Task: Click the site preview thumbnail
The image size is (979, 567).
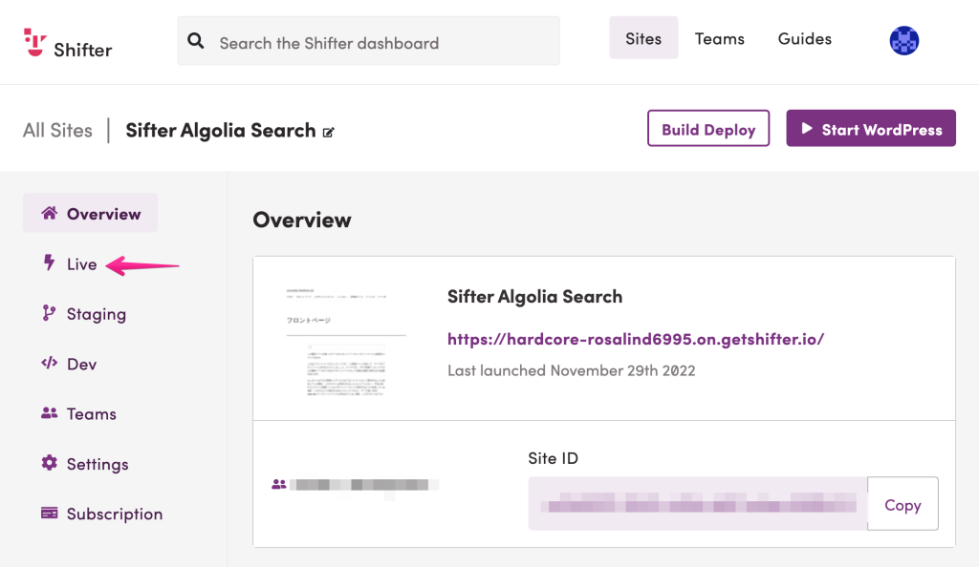Action: click(x=346, y=341)
